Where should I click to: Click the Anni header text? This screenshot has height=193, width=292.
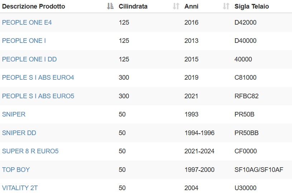click(191, 6)
